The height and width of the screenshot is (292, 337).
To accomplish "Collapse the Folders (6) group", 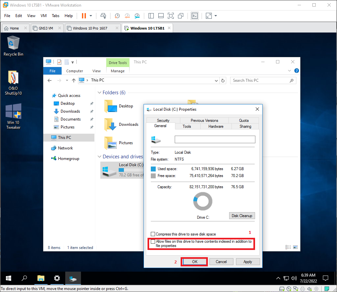I will [x=99, y=93].
